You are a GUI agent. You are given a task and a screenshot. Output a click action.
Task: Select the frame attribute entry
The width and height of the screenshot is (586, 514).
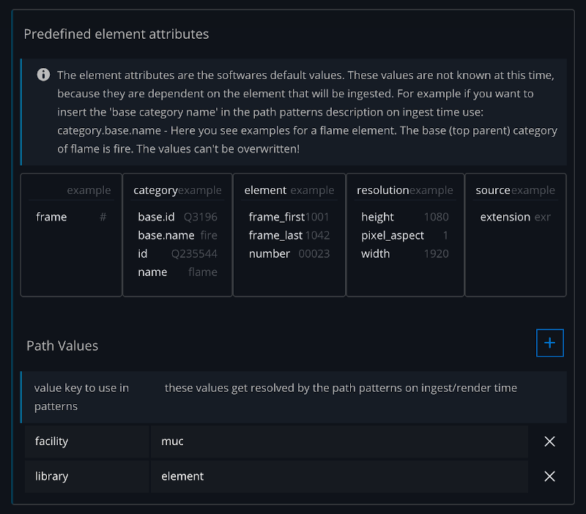51,217
